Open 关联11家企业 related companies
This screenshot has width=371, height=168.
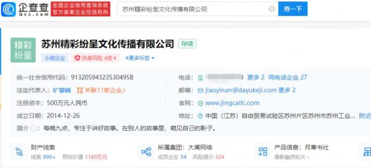(x=105, y=90)
